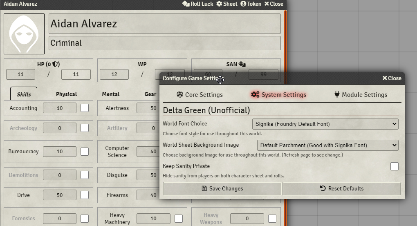Viewport: 417px width, 226px height.
Task: Enable Keep Sanity Private checkbox
Action: pyautogui.click(x=395, y=166)
